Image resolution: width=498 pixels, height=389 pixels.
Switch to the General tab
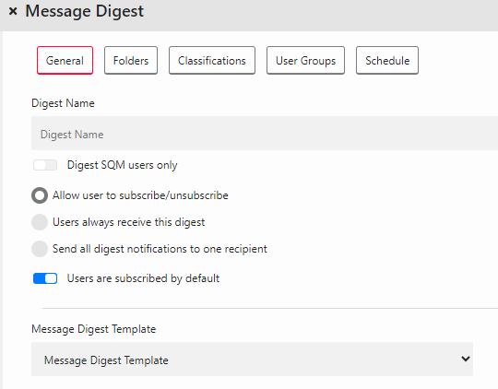[65, 60]
